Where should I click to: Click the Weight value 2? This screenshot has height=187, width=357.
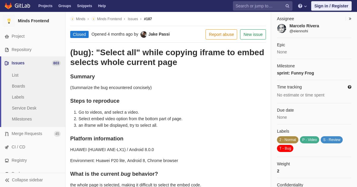[278, 171]
